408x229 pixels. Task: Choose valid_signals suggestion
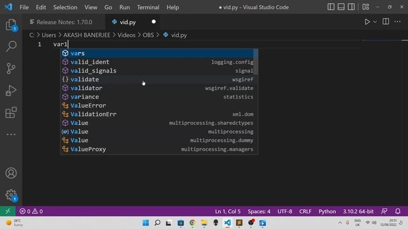pos(157,71)
